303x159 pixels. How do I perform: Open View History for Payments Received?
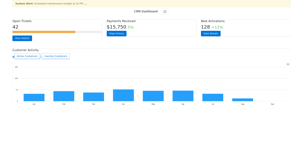coord(116,33)
